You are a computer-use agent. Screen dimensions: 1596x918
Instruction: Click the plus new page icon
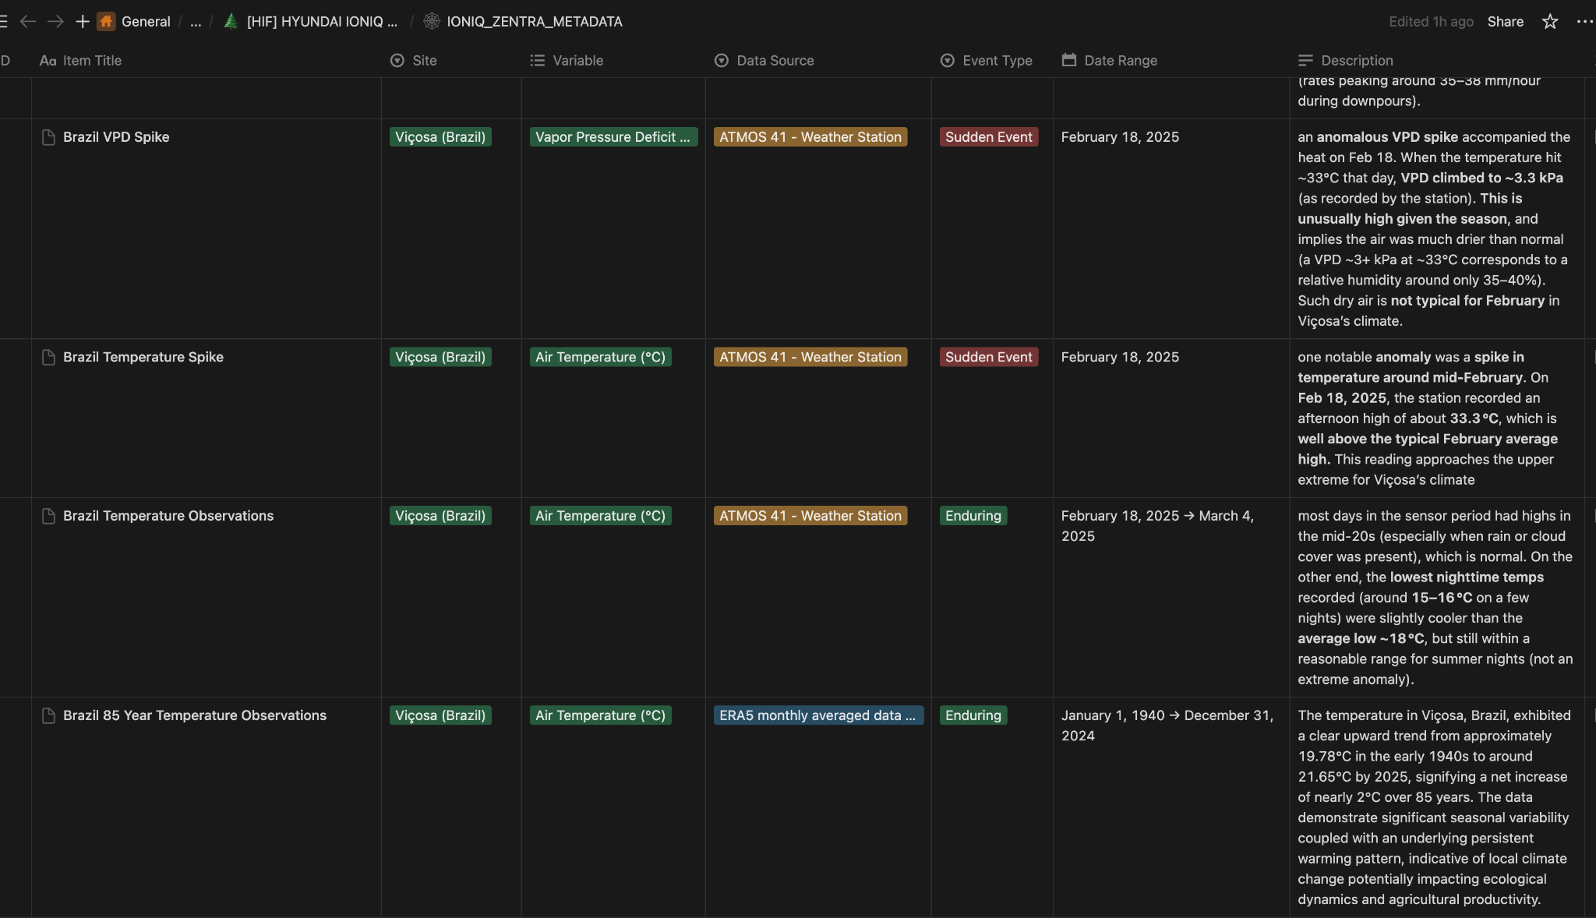(82, 22)
